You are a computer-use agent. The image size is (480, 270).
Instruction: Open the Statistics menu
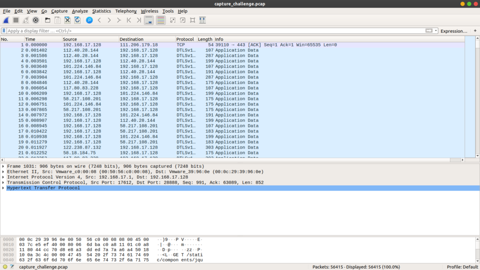pos(101,11)
